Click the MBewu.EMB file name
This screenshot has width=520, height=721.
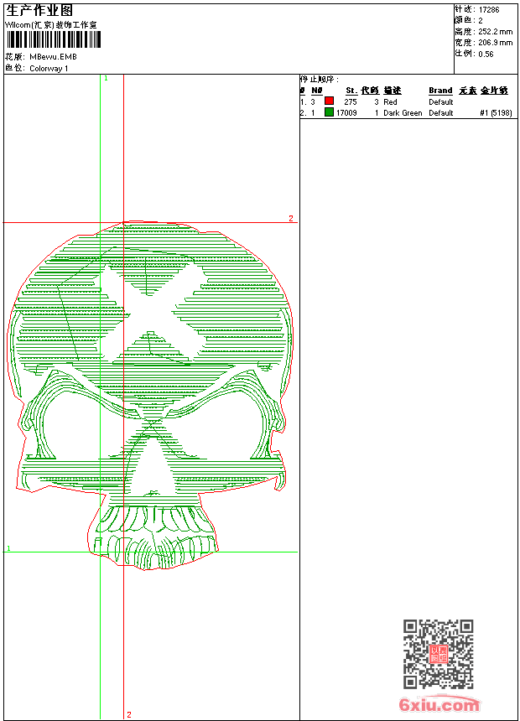52,57
